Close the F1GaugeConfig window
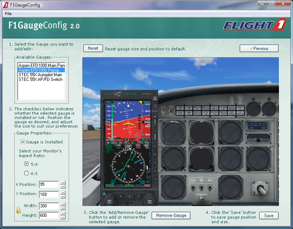 [283, 3]
